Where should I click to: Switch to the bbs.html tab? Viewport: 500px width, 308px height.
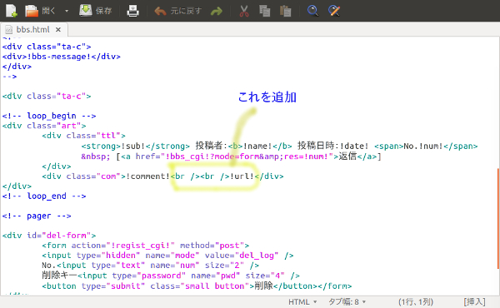32,30
